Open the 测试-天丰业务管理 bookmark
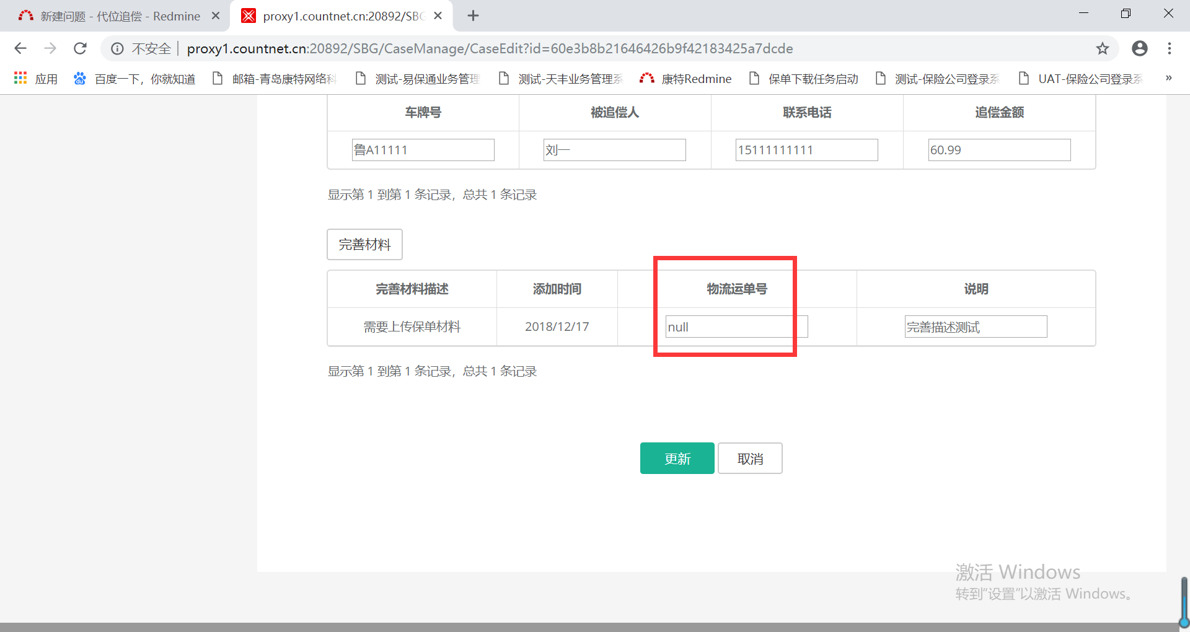 (x=561, y=79)
